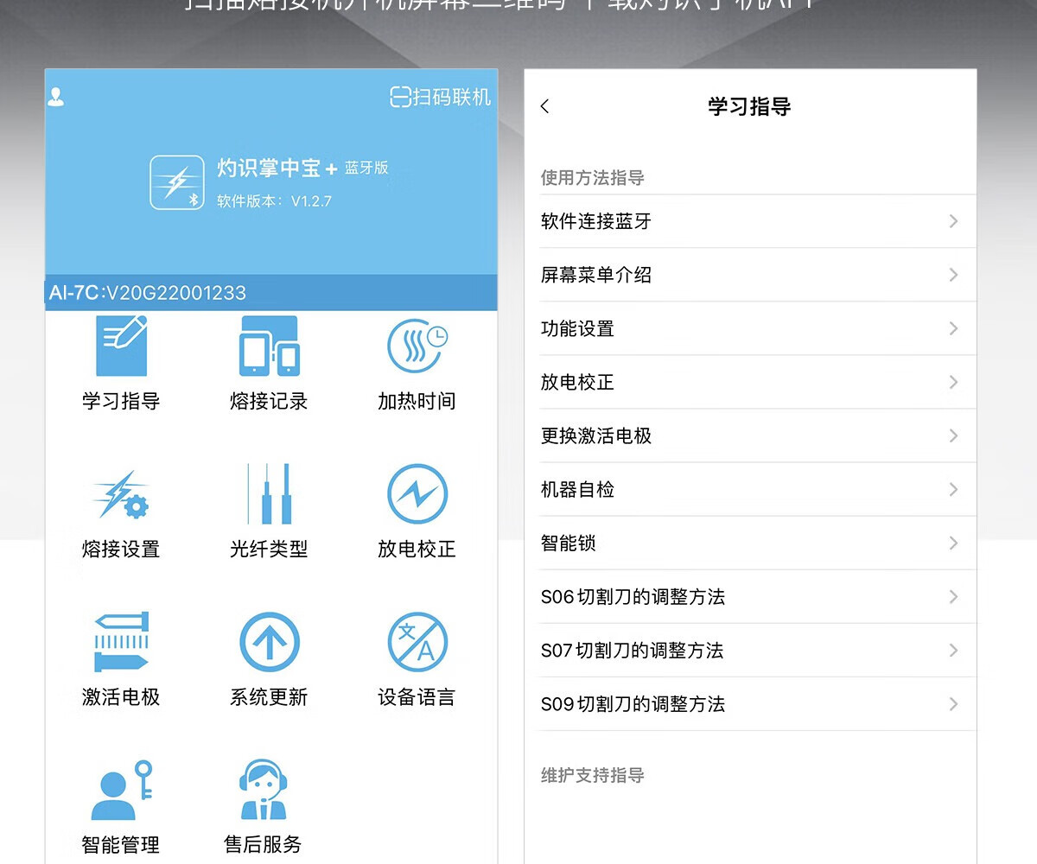Tap the 学习指导 page title
The width and height of the screenshot is (1037, 864).
[x=749, y=106]
